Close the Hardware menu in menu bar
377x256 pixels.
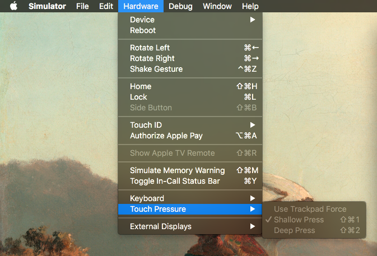click(141, 6)
